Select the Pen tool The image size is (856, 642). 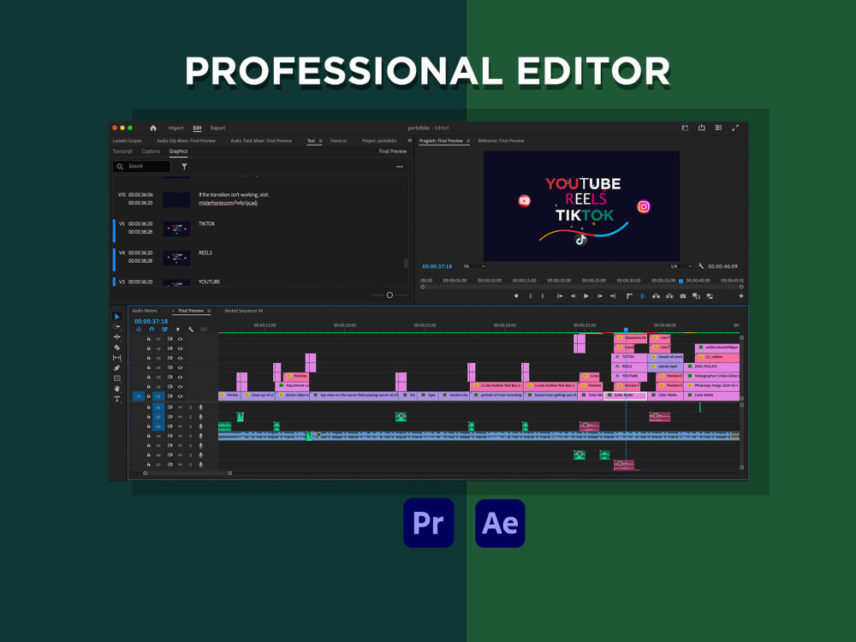tap(116, 368)
